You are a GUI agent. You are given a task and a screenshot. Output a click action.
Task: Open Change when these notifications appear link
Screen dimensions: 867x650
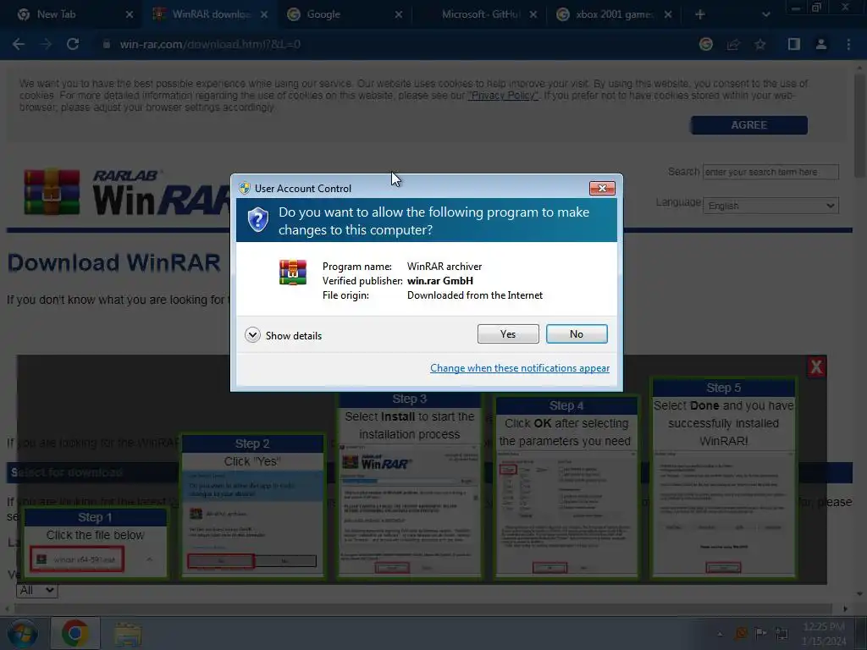pos(520,368)
